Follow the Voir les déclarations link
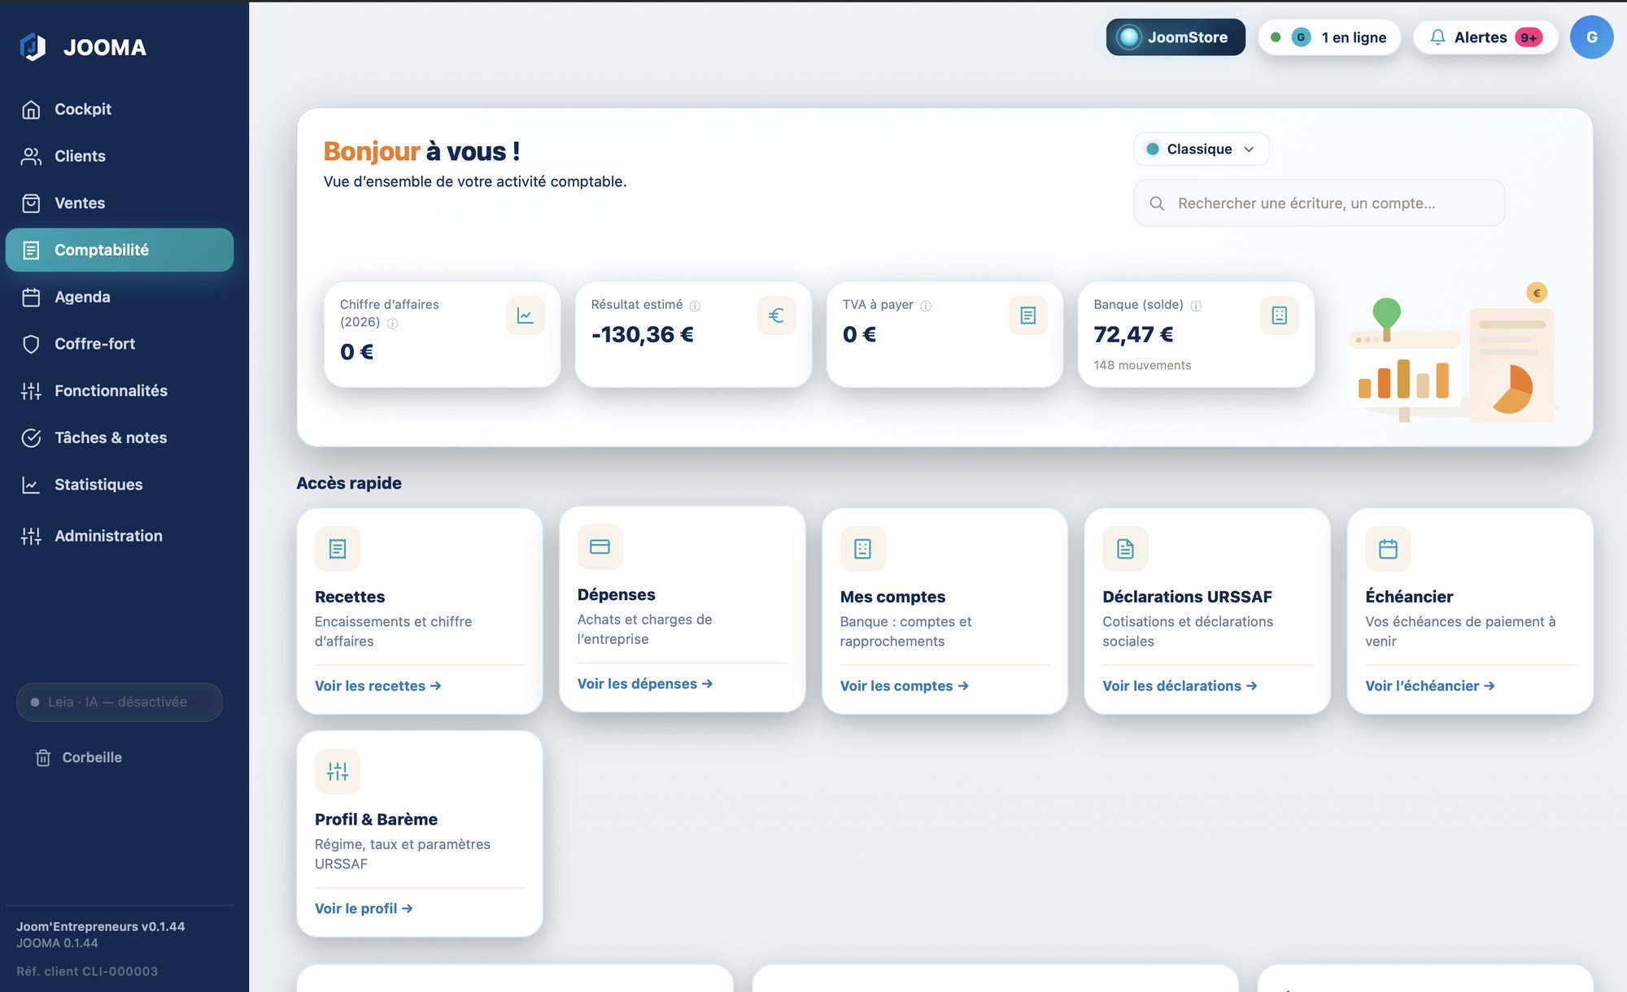Image resolution: width=1627 pixels, height=992 pixels. click(x=1180, y=686)
